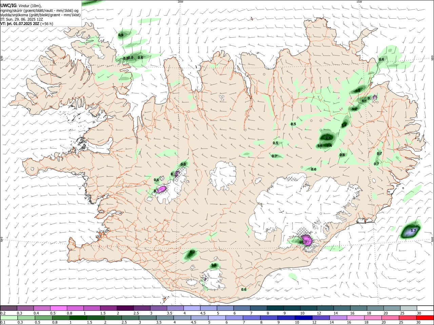Click the 'VT: þri. 01.07.2025 20Z (+56 h)' line
434x325 pixels.
click(27, 24)
